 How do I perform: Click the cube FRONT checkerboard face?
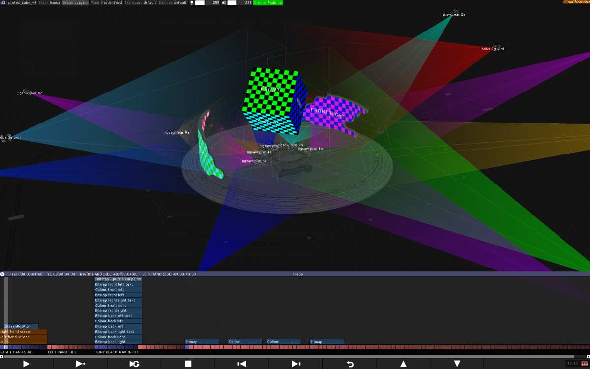(x=270, y=92)
